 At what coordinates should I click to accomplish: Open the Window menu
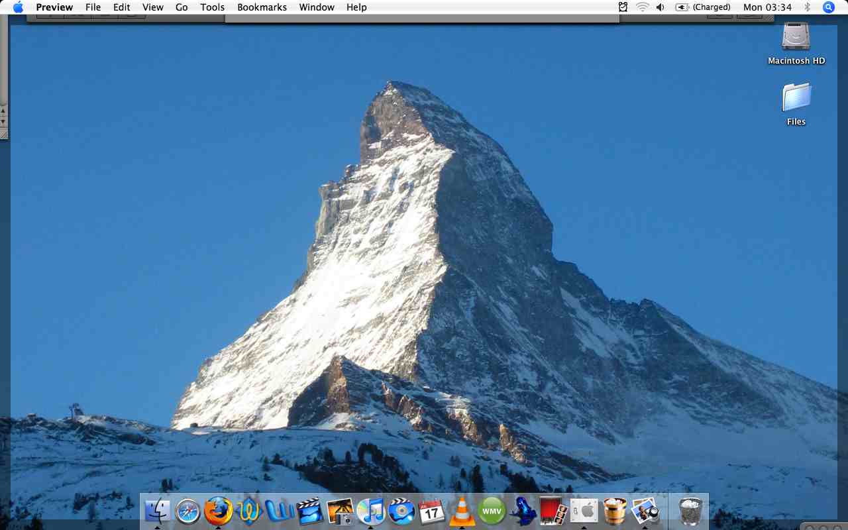pos(317,7)
